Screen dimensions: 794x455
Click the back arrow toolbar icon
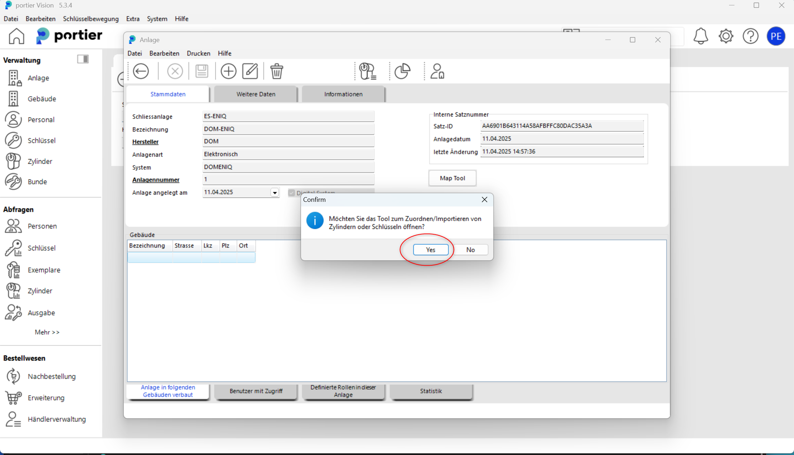(141, 71)
